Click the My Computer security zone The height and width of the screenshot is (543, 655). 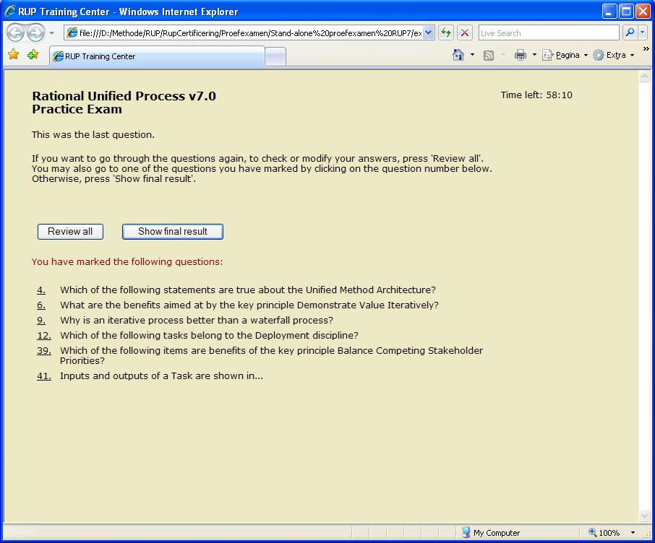491,533
